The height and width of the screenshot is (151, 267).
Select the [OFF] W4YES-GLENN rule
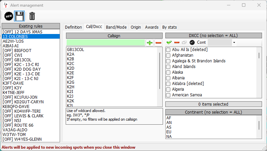tap(31, 139)
